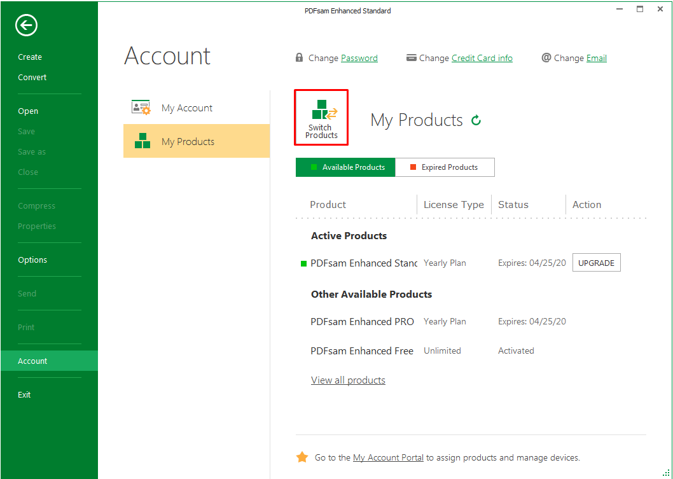Screen dimensions: 673x479
Task: Click the Switch Products icon
Action: point(321,118)
